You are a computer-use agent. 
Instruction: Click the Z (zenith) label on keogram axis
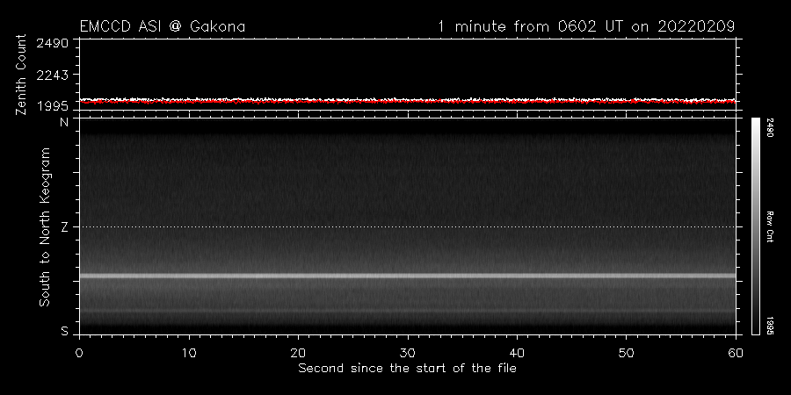pos(64,227)
